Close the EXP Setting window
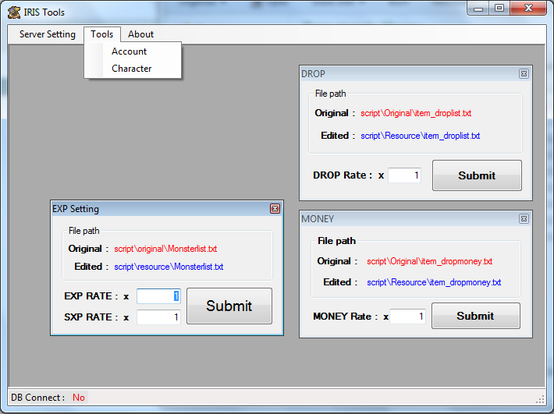Viewport: 554px width, 414px height. click(x=275, y=209)
